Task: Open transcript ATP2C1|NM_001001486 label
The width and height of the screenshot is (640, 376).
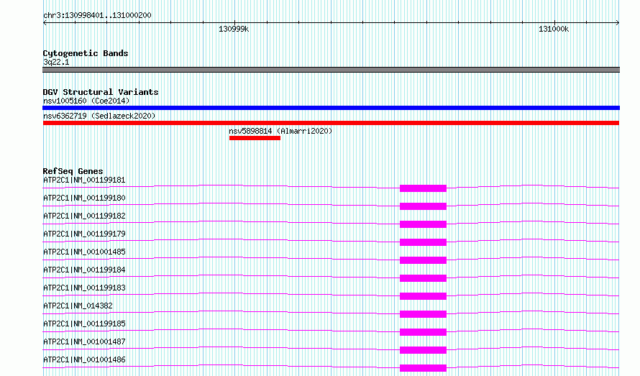Action: tap(84, 359)
